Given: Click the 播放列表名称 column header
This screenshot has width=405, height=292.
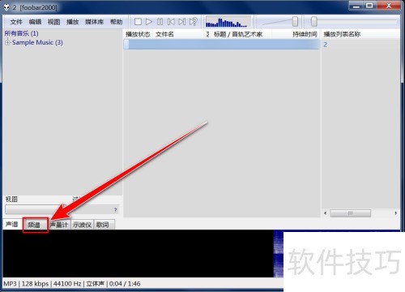Looking at the screenshot, I should pyautogui.click(x=342, y=34).
